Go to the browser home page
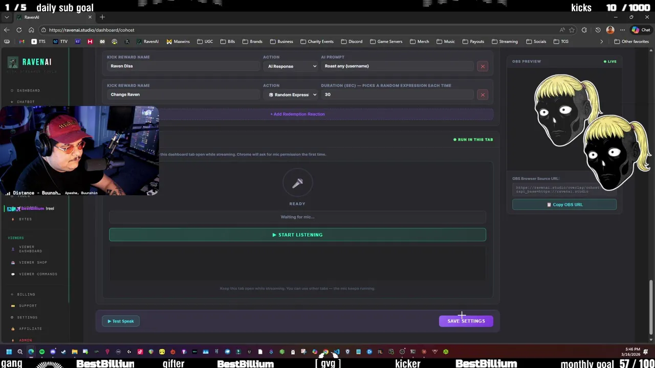The image size is (655, 368). 31,30
